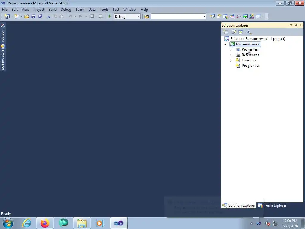The image size is (305, 229).
Task: Click the Find text input field
Action: [x=177, y=17]
